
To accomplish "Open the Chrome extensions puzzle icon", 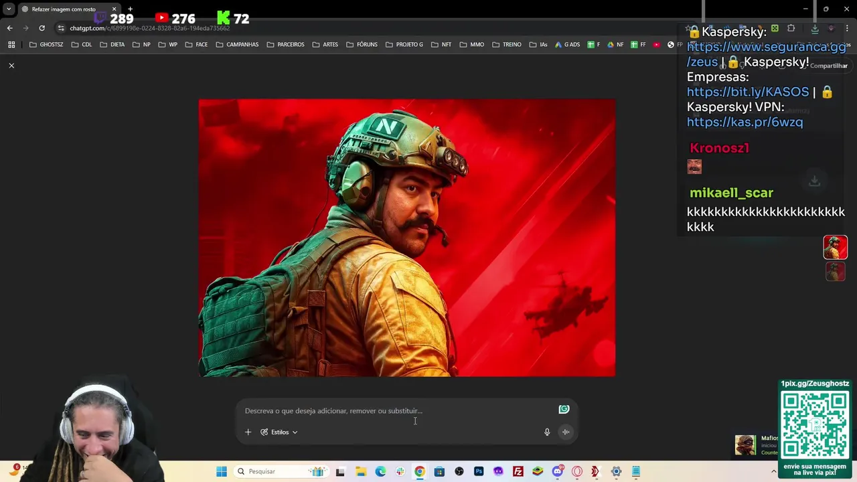I will tap(791, 28).
